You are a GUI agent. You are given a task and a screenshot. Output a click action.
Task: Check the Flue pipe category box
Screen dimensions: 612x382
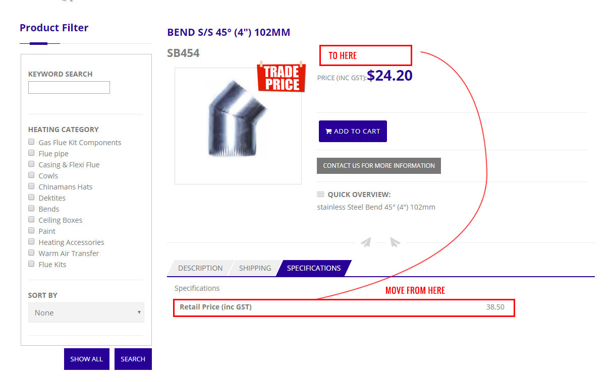tap(31, 153)
